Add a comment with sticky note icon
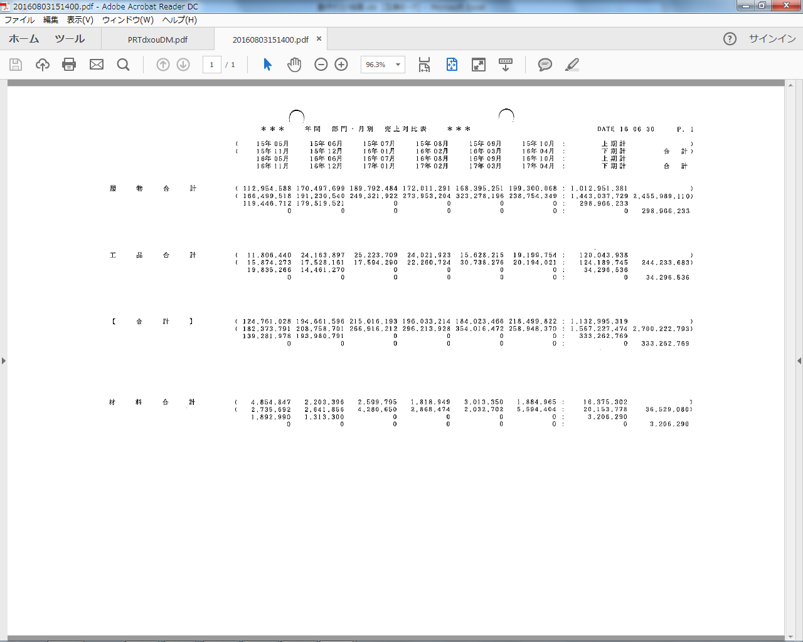 pos(545,65)
